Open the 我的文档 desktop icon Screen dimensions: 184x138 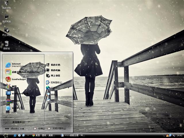[7, 5]
